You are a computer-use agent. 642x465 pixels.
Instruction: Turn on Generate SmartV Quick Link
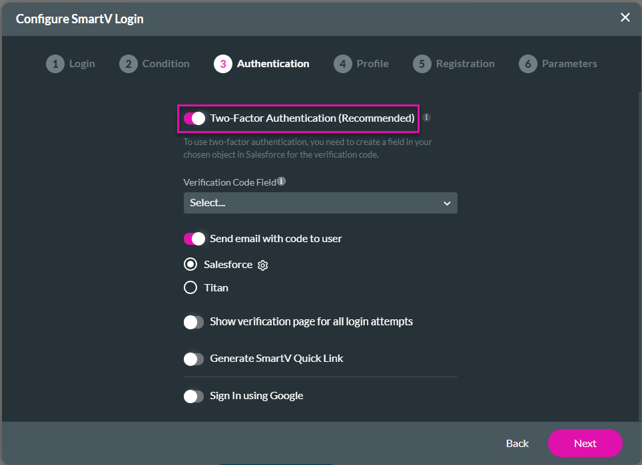point(194,359)
